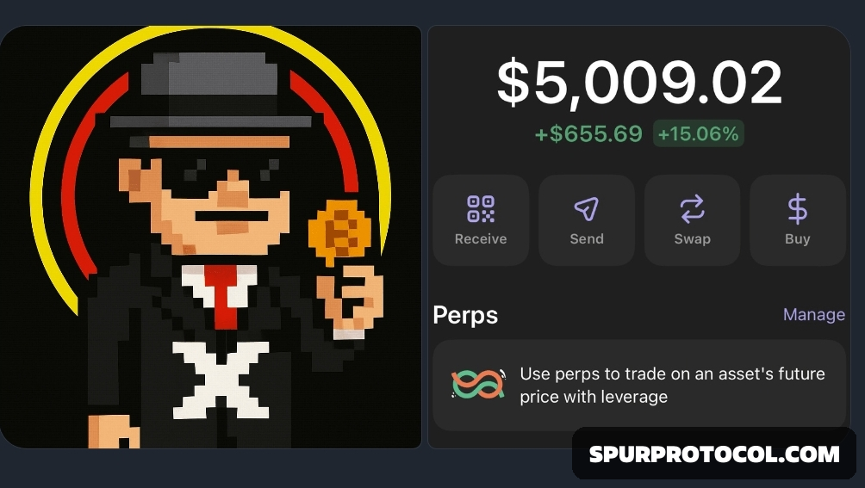Click the Buy button label
Viewport: 865px width, 488px height.
click(797, 239)
